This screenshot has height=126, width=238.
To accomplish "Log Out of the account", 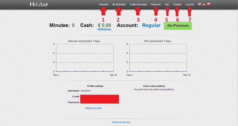I will [x=190, y=4].
